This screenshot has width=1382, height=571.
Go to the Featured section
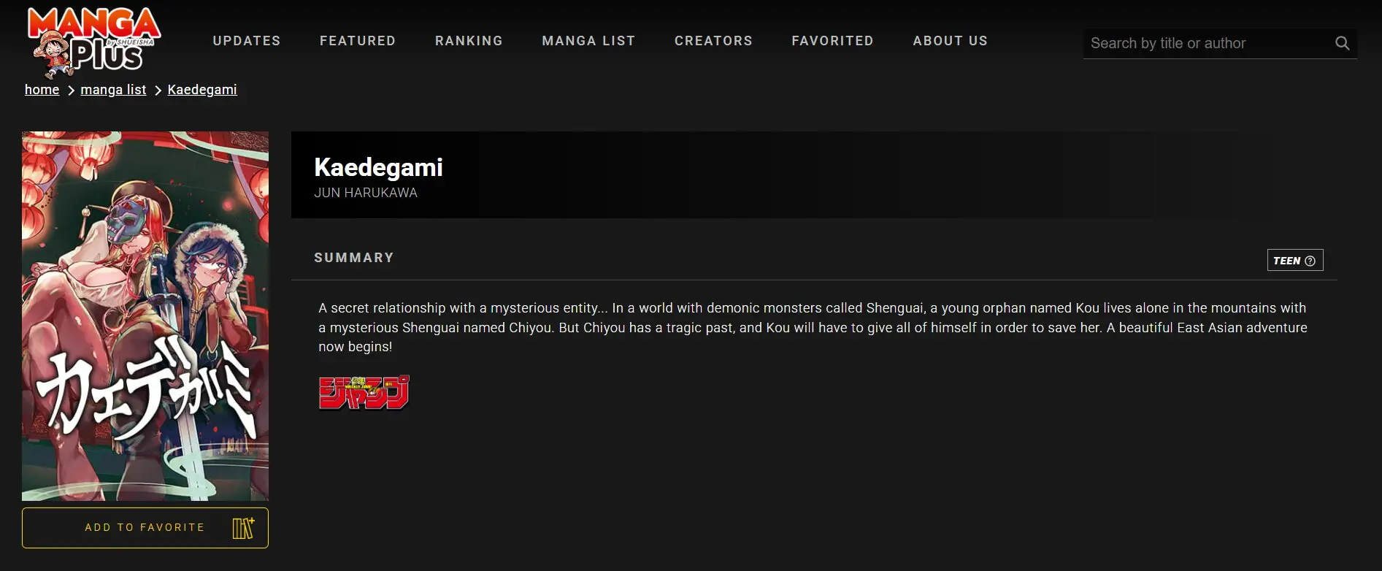pyautogui.click(x=358, y=41)
